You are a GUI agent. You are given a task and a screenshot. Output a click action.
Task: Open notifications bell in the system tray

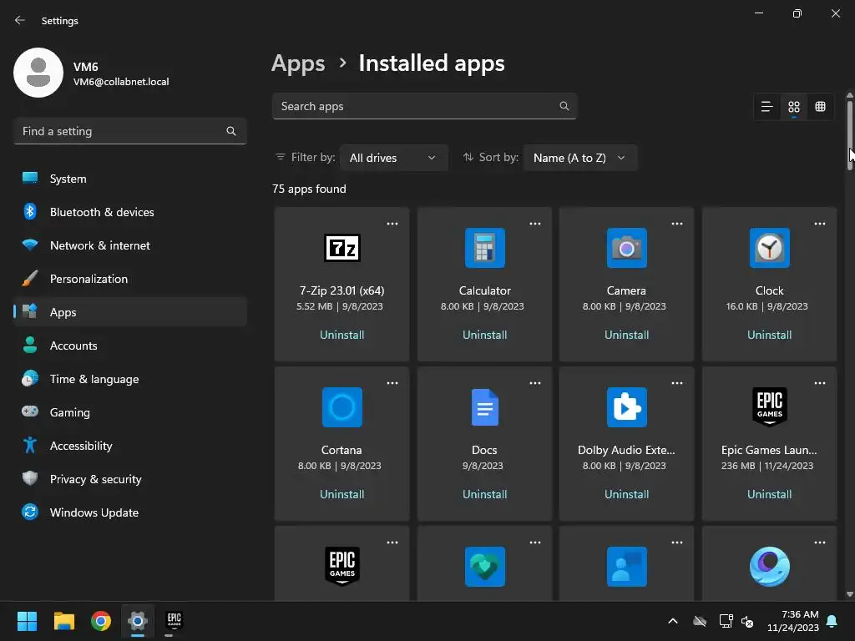click(x=832, y=621)
